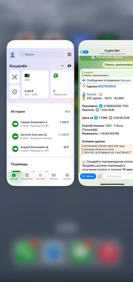
Task: Switch to the Платежи tab
Action: pyautogui.click(x=54, y=177)
